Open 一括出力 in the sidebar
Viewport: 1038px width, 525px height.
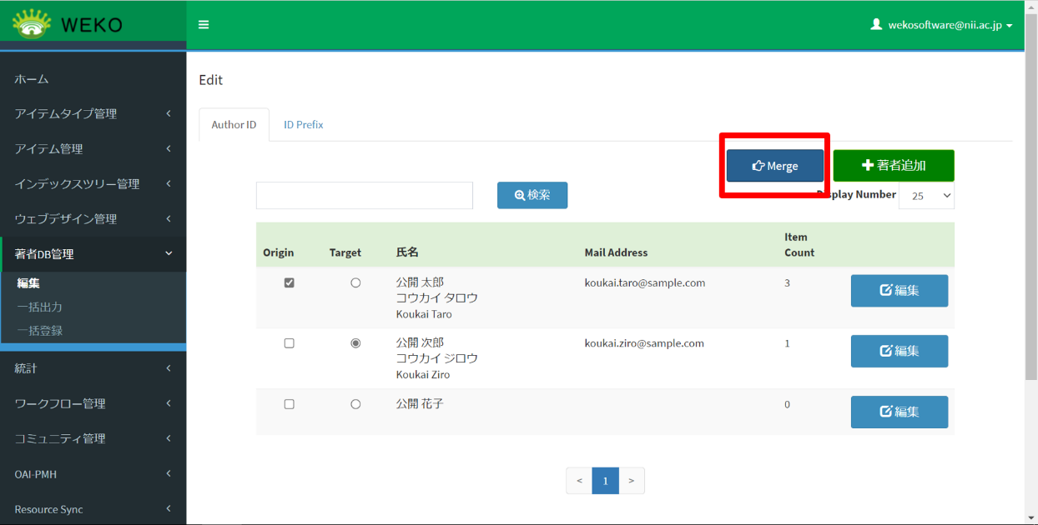pyautogui.click(x=40, y=307)
